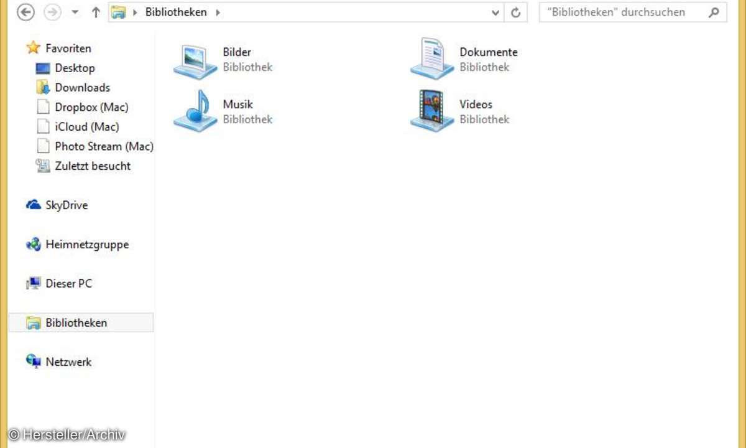The width and height of the screenshot is (746, 448).
Task: Open the address bar history dropdown
Action: click(495, 12)
